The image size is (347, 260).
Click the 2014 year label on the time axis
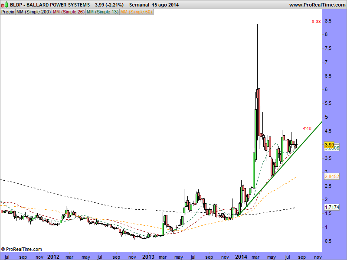[x=241, y=257]
